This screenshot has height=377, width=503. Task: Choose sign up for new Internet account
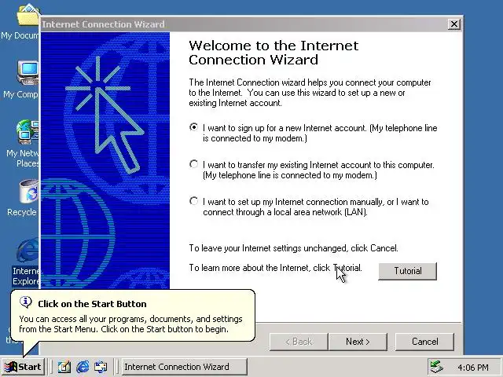click(x=194, y=127)
